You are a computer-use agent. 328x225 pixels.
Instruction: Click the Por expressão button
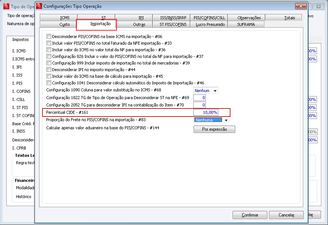(214, 129)
